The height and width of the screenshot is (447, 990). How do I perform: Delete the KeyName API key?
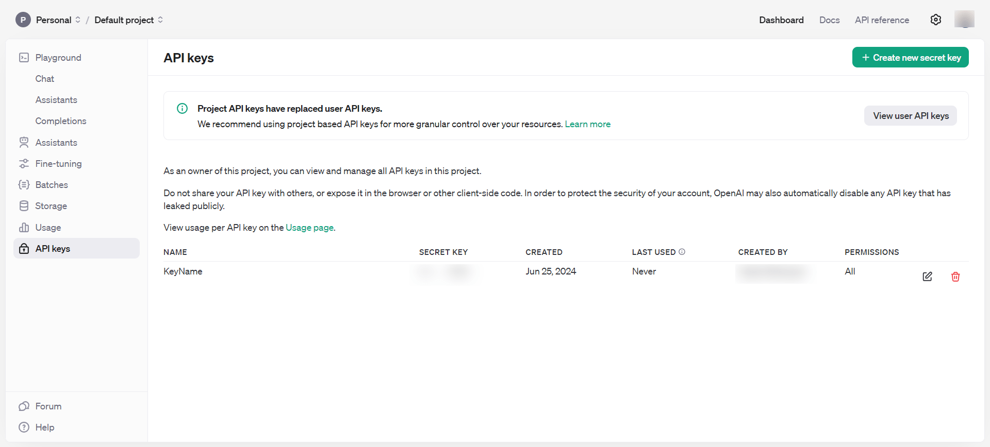tap(955, 277)
